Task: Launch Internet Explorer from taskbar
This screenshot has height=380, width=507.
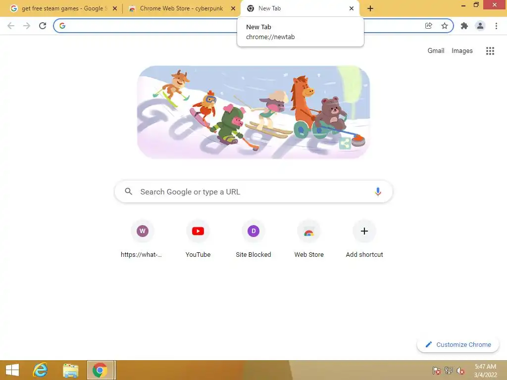Action: (41, 370)
